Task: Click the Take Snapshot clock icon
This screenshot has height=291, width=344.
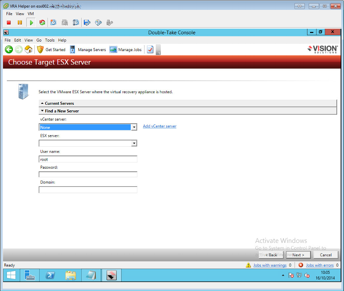Action: click(53, 23)
